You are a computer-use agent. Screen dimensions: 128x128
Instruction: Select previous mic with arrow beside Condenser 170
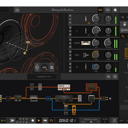coord(59,75)
